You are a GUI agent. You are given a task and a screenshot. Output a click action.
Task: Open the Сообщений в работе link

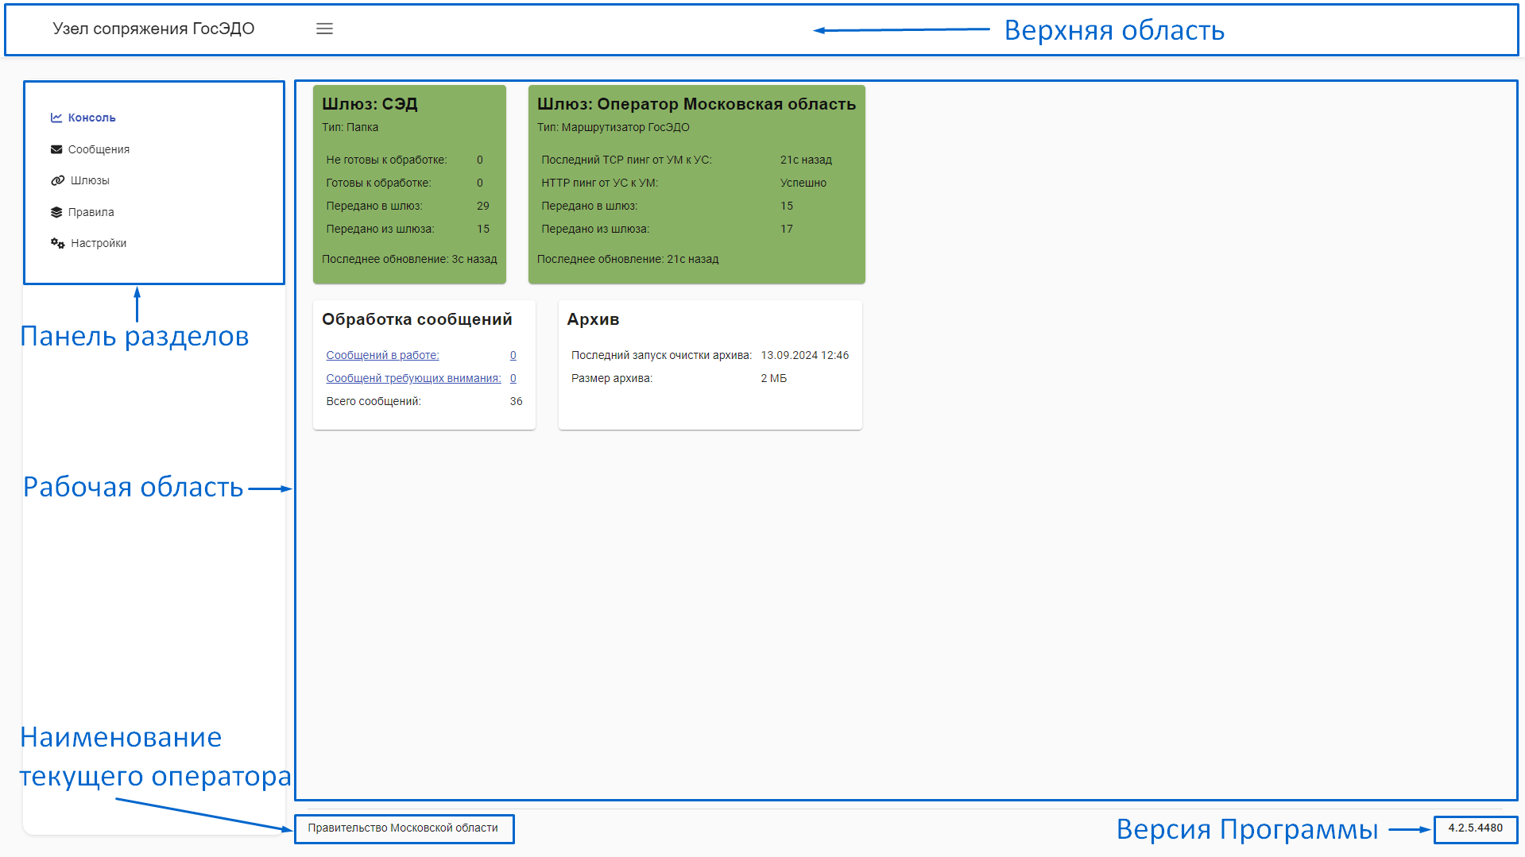[382, 355]
